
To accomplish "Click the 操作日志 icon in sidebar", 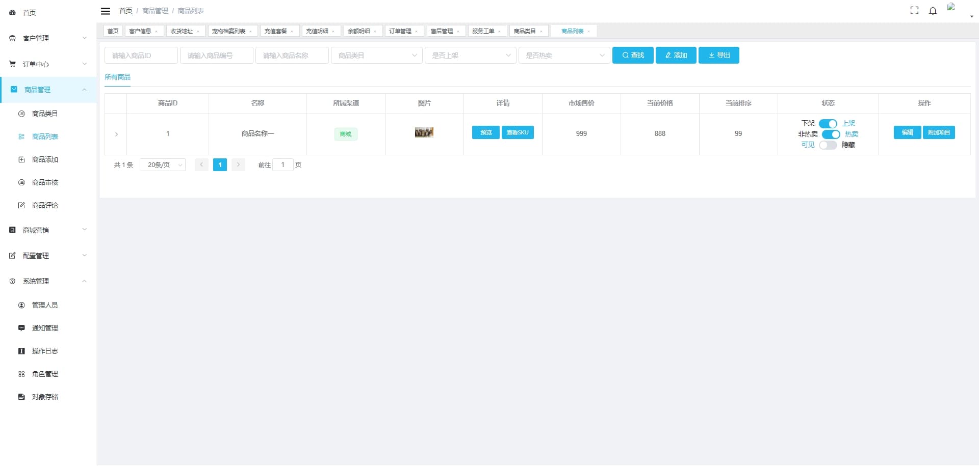I will click(x=21, y=351).
